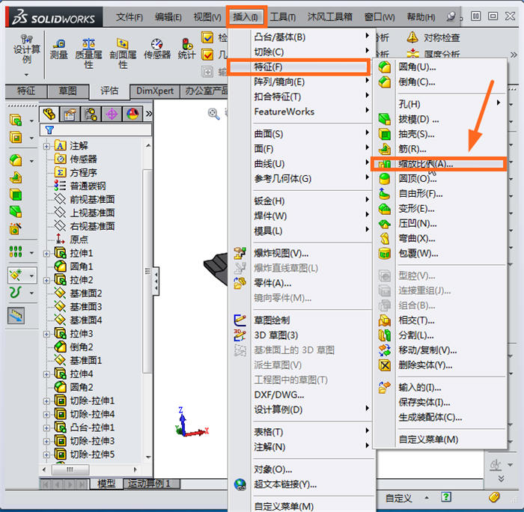
Task: Open the DimXpertManager crosshair panel icon
Action: pyautogui.click(x=112, y=114)
